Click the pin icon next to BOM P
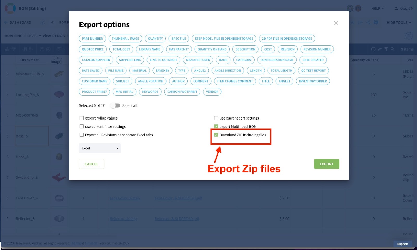This screenshot has height=250, width=417. tap(52, 22)
